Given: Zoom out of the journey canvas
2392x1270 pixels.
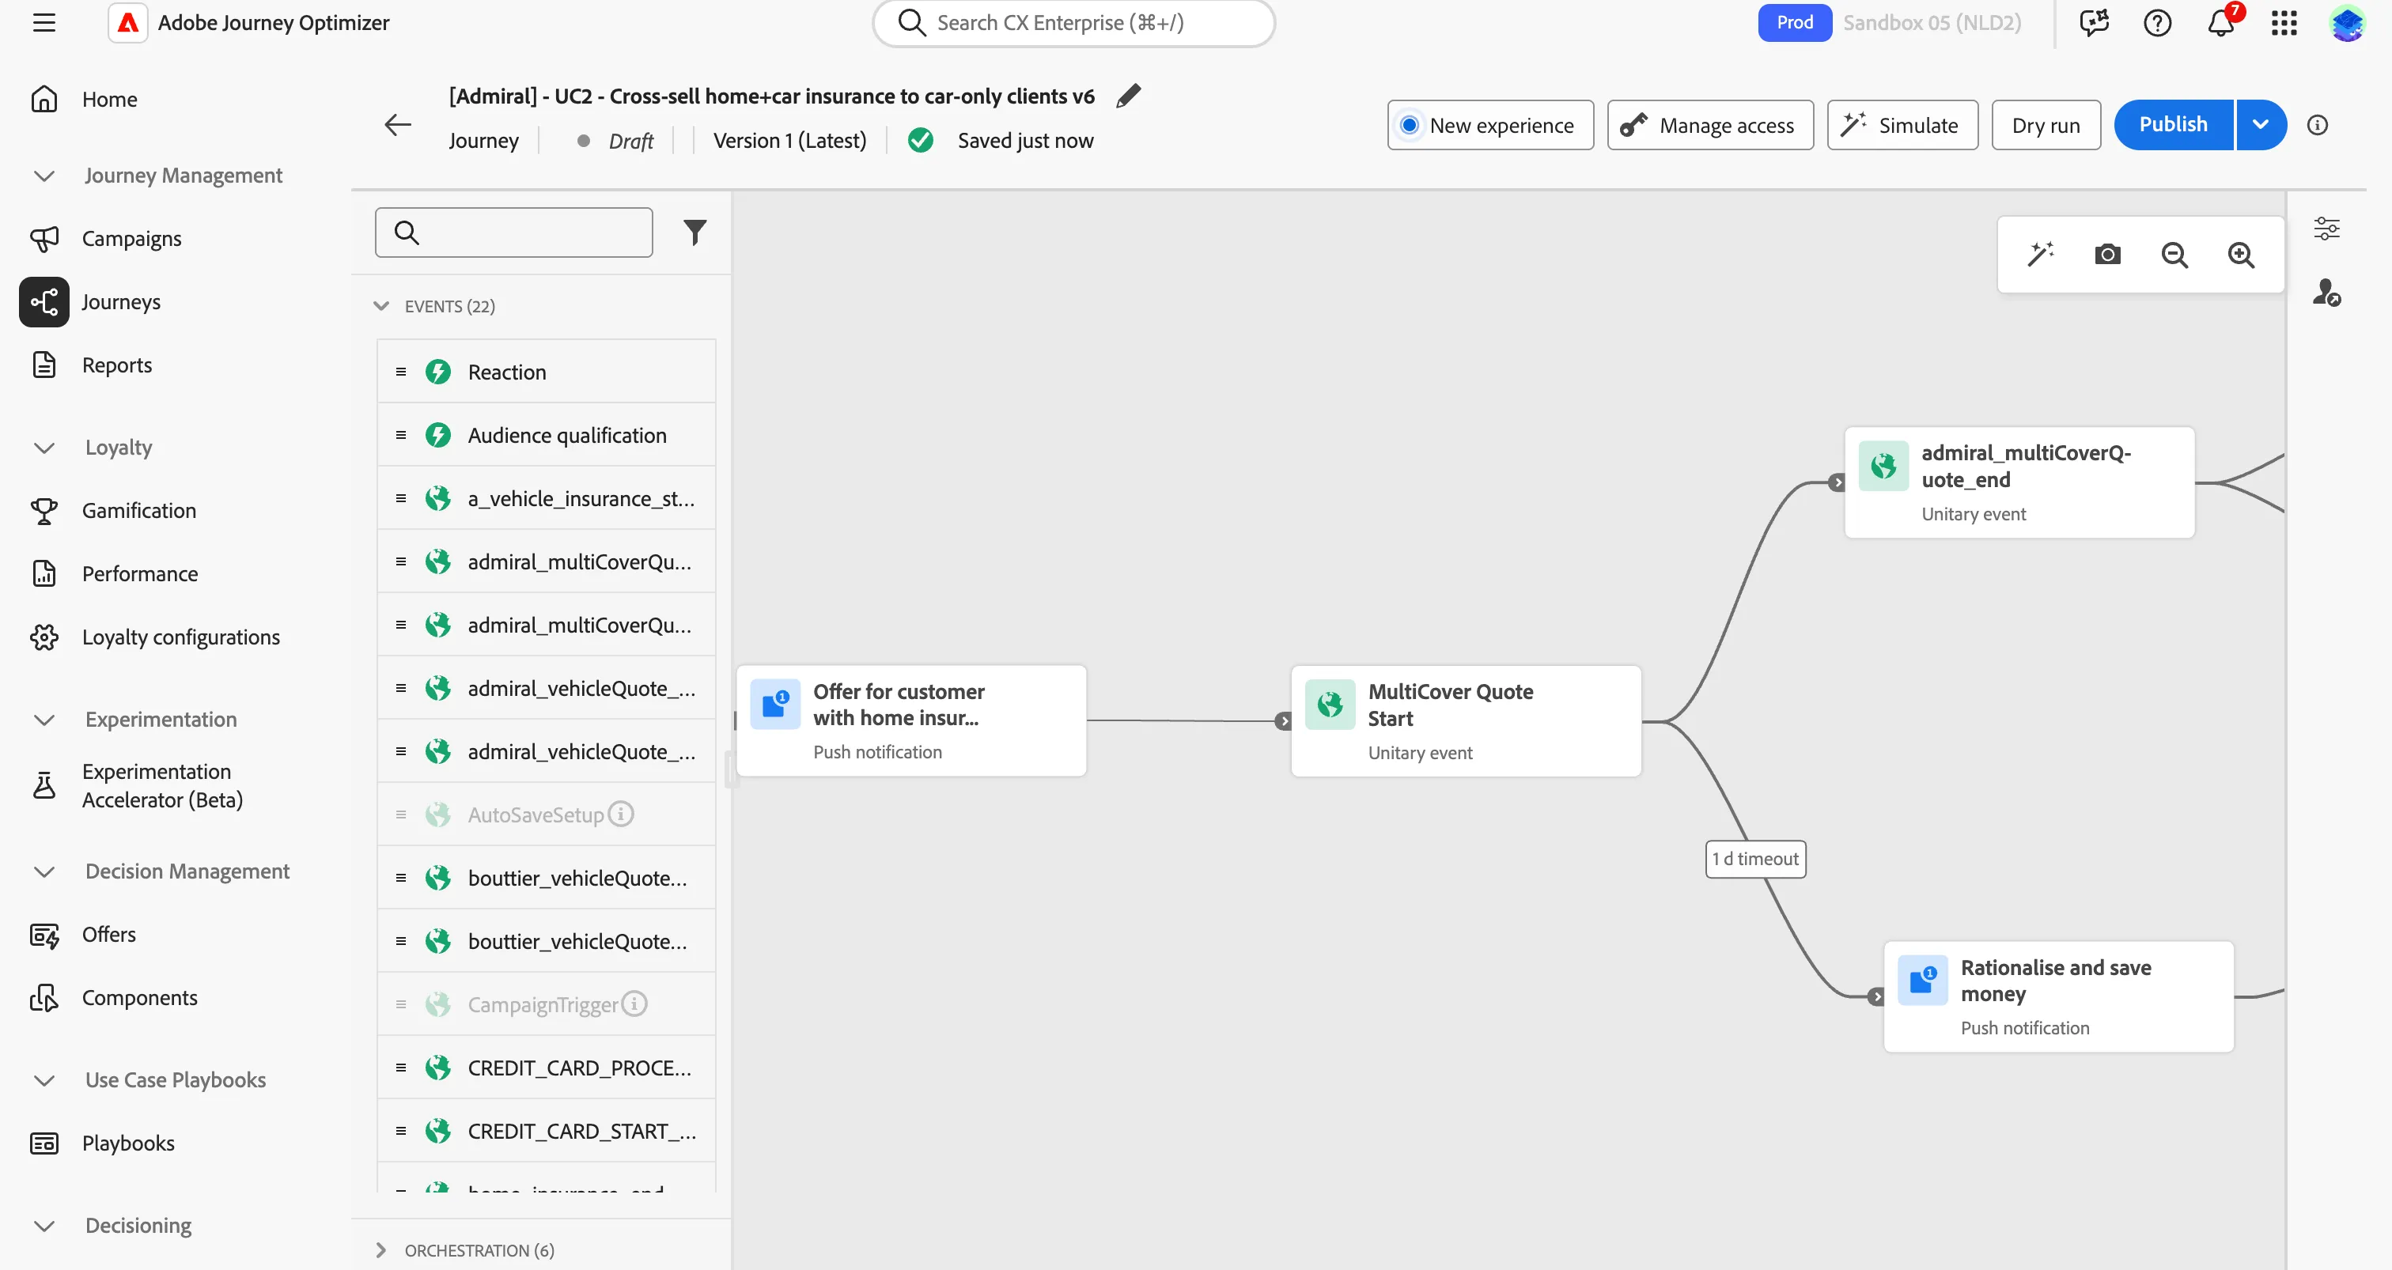Looking at the screenshot, I should pyautogui.click(x=2174, y=255).
